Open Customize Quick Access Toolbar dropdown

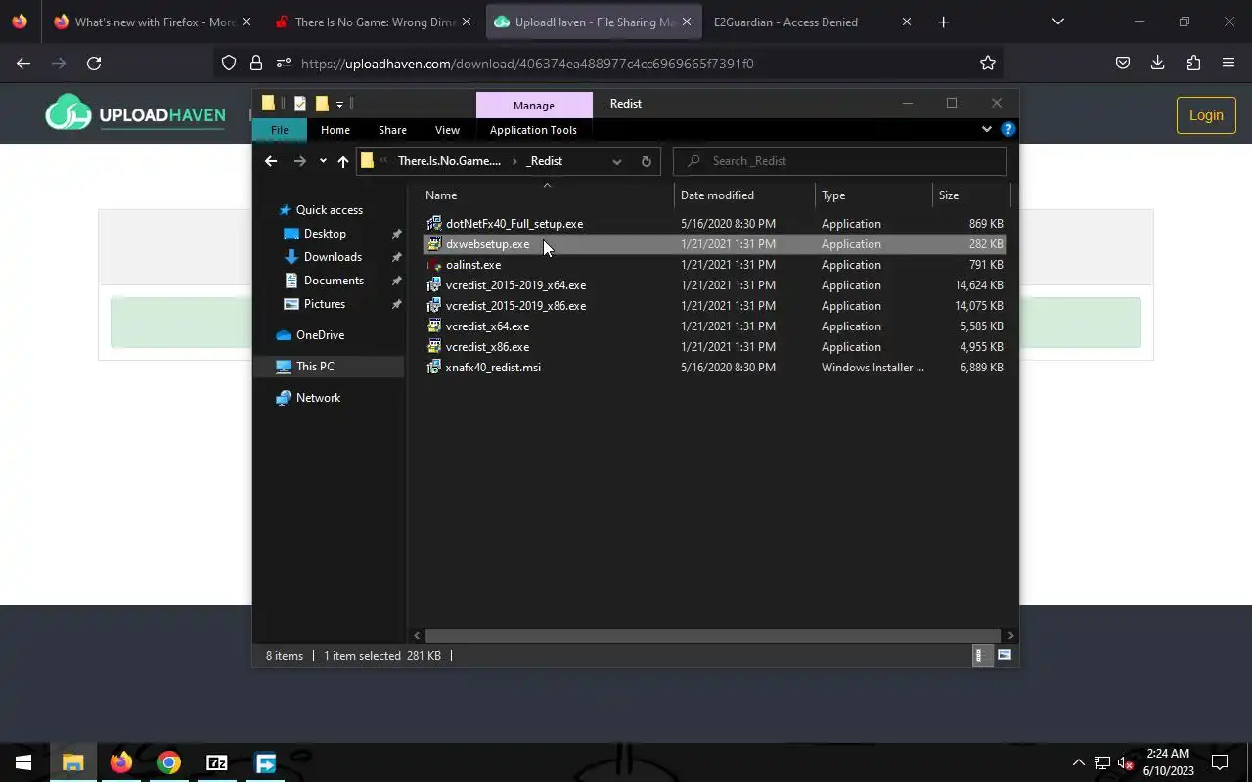[339, 104]
